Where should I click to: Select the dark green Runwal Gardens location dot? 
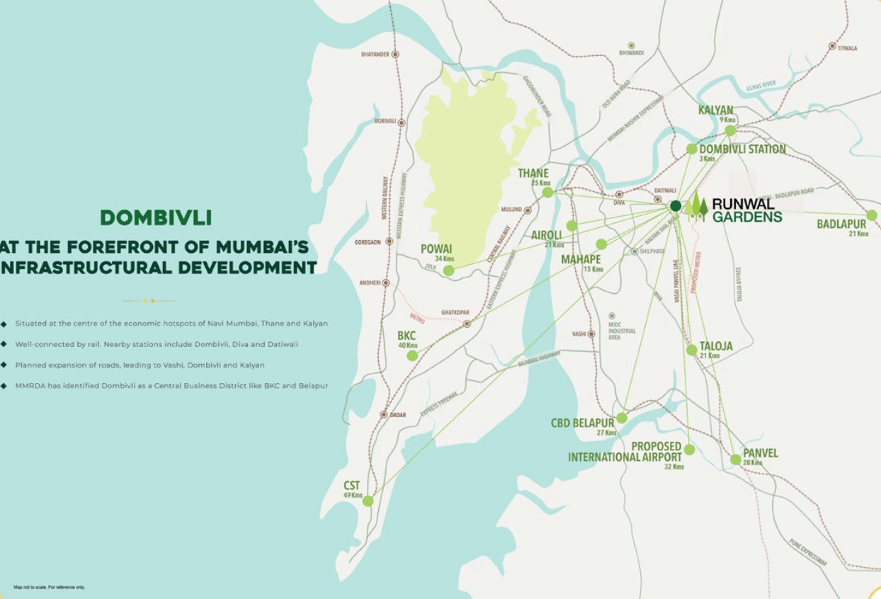coord(676,206)
